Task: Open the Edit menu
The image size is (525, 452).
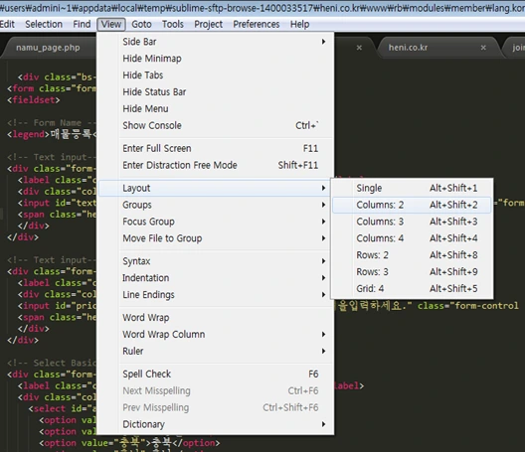Action: [x=7, y=24]
